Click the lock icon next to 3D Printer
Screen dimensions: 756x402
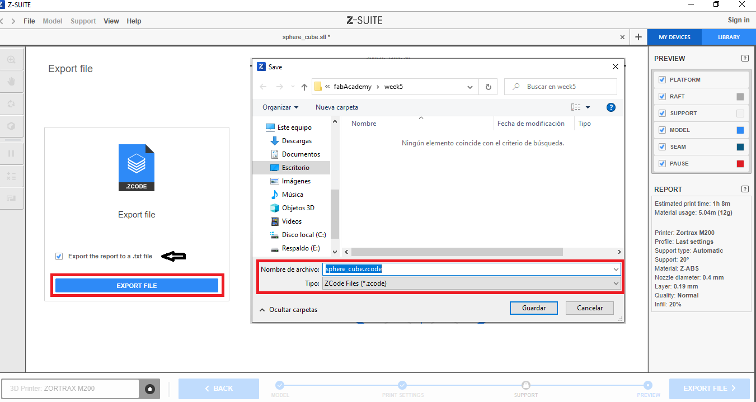tap(149, 389)
